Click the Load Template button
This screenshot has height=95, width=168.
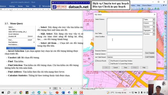pyautogui.click(x=150, y=57)
